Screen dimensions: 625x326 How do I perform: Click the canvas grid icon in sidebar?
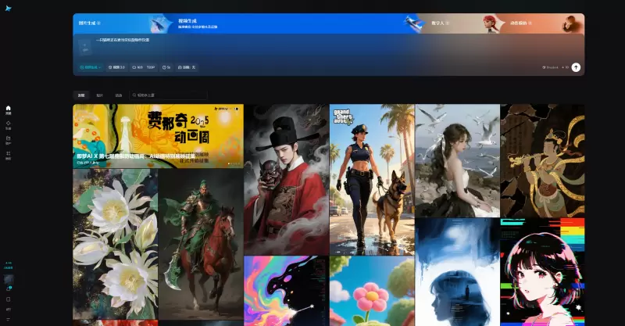click(9, 154)
